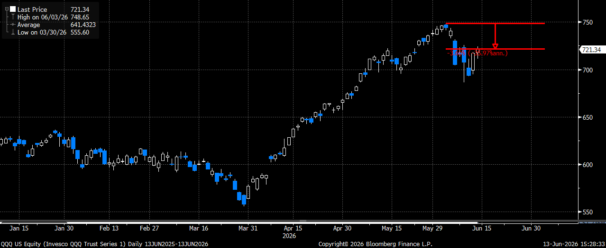Click the High marker icon in legend
This screenshot has height=248, width=606.
(x=13, y=17)
